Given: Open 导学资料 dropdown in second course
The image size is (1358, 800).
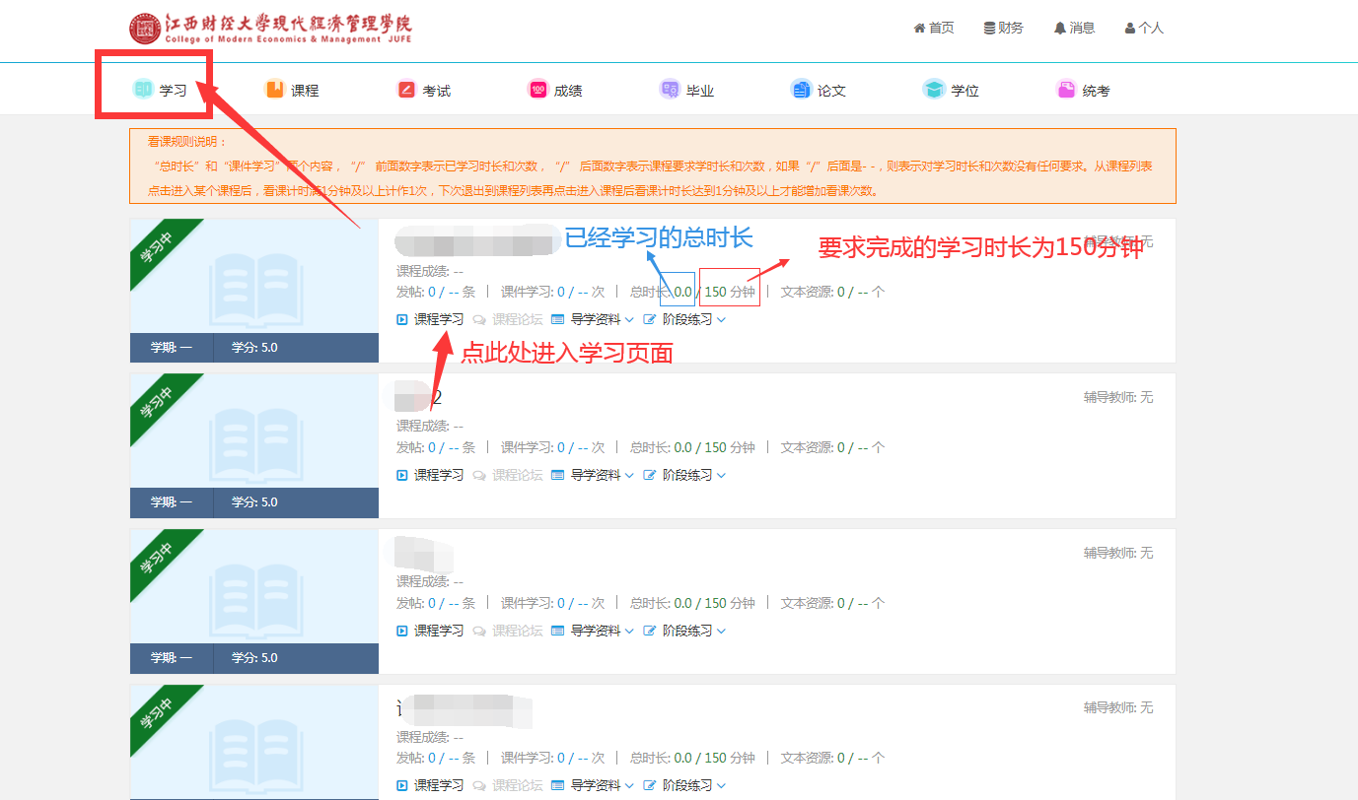Looking at the screenshot, I should coord(594,475).
